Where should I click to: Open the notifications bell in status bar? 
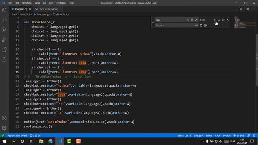[254, 135]
